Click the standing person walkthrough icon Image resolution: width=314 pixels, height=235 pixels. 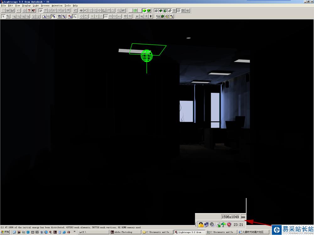point(151,16)
